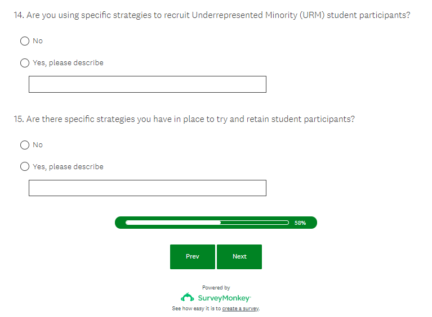Screen dimensions: 432x317
Task: Click the "No" label text under question 14
Action: (x=38, y=41)
